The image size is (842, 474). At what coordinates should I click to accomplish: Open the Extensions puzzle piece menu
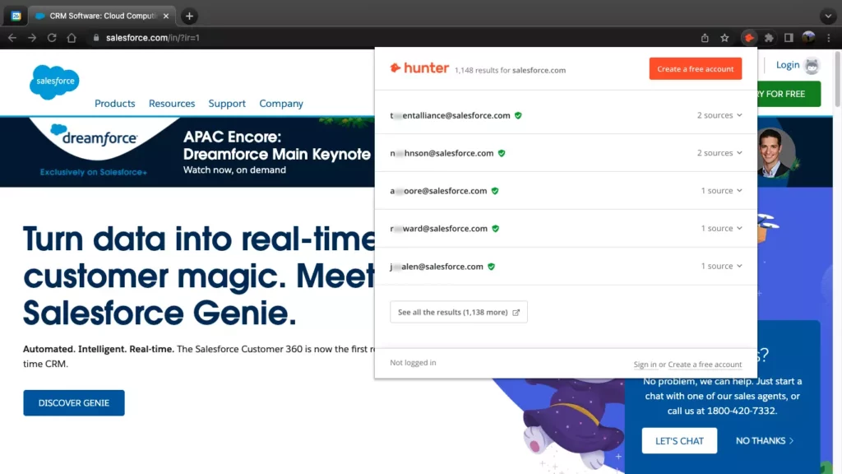coord(769,37)
